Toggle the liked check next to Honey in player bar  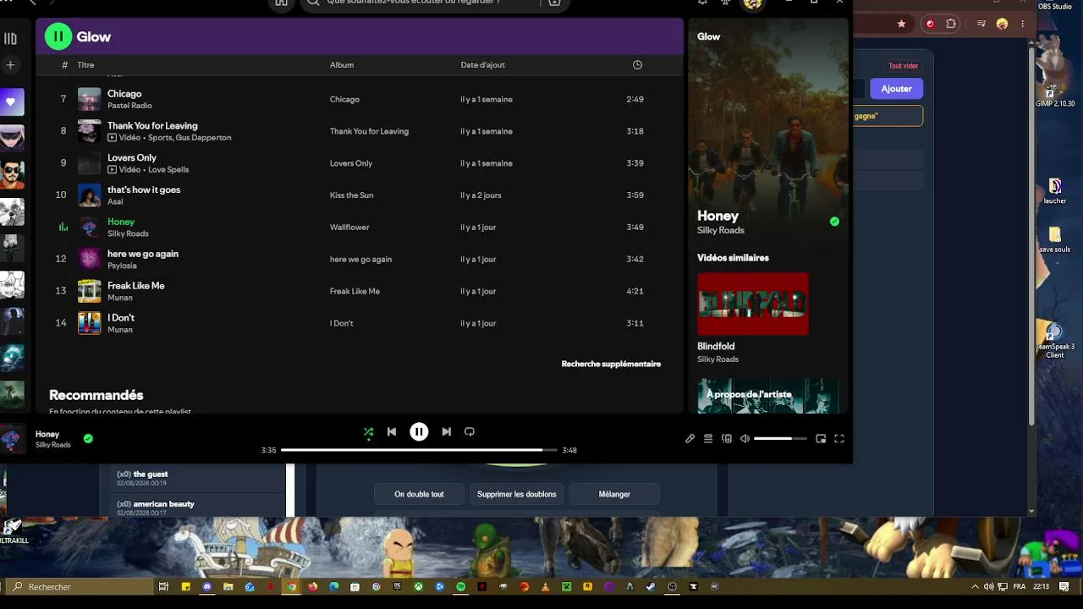[88, 438]
